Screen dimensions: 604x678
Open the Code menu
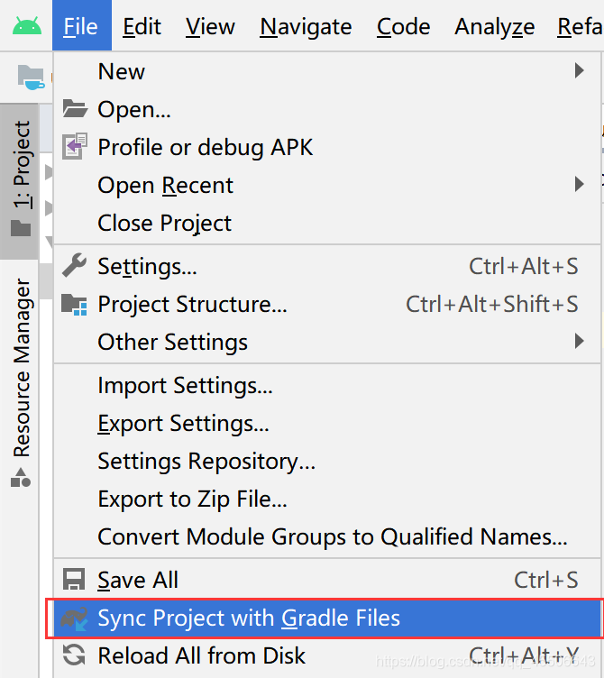(403, 26)
